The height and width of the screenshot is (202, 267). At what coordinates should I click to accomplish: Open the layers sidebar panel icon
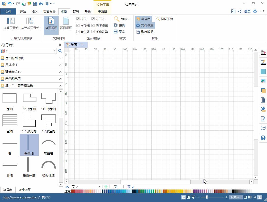[x=263, y=90]
